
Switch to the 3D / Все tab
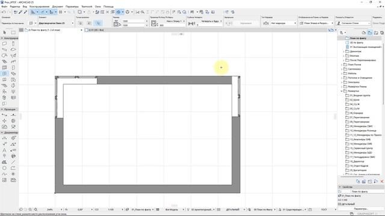pyautogui.click(x=96, y=30)
